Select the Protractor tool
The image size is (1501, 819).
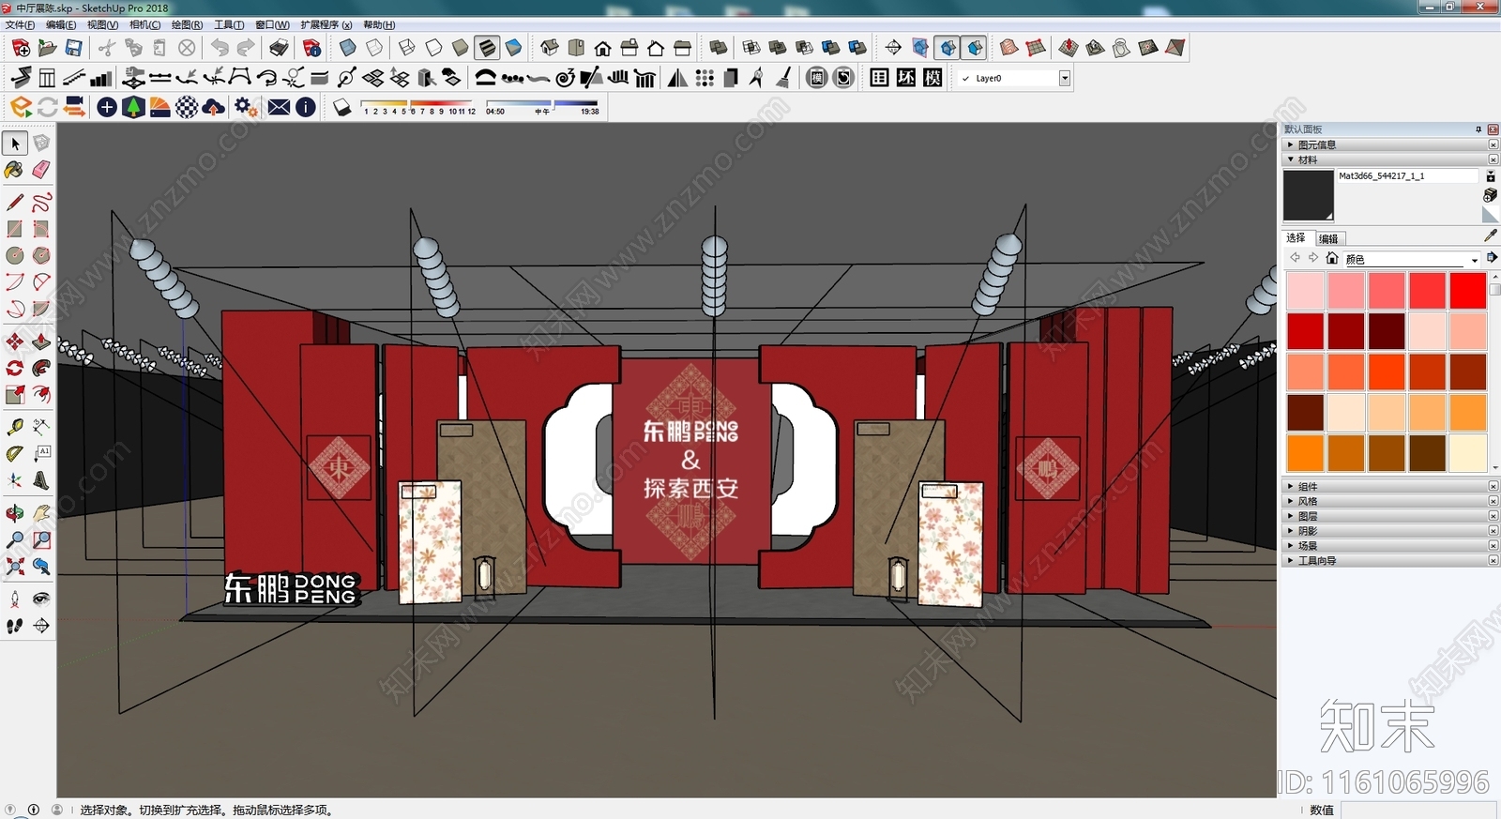(x=15, y=453)
